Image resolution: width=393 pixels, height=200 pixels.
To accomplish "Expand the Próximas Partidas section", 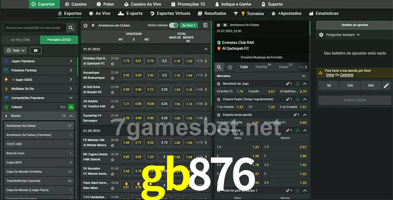I will (x=71, y=70).
